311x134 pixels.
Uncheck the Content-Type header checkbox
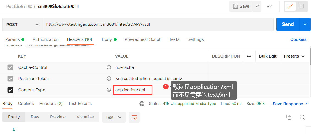[x=10, y=90]
